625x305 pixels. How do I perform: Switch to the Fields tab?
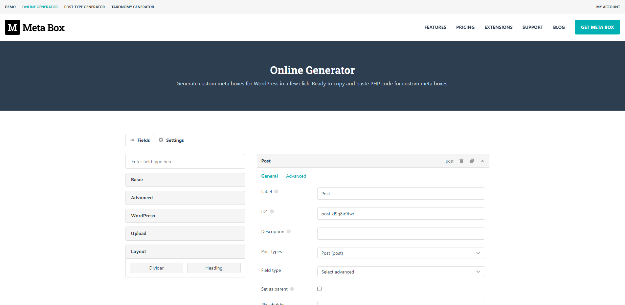(140, 140)
